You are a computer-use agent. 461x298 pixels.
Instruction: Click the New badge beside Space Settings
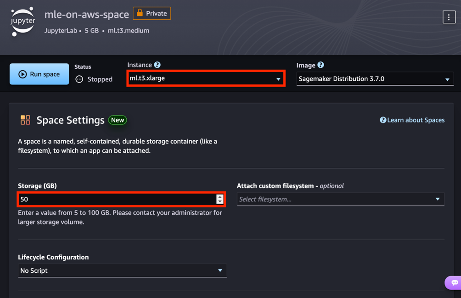(118, 120)
